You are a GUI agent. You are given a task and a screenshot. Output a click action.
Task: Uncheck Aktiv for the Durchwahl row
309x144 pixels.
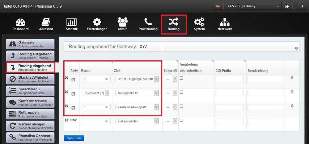point(73,94)
